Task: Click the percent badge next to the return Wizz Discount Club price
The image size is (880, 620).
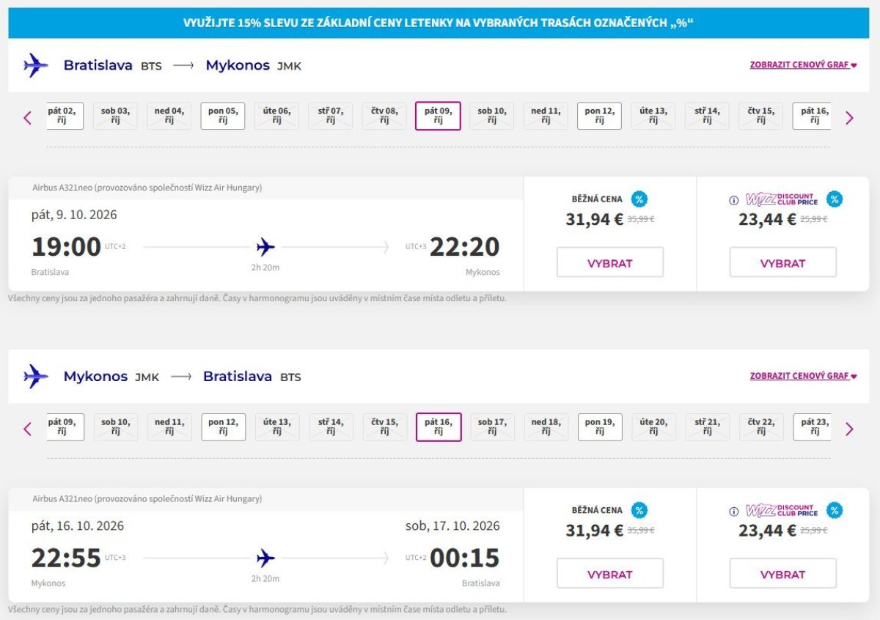Action: (835, 511)
